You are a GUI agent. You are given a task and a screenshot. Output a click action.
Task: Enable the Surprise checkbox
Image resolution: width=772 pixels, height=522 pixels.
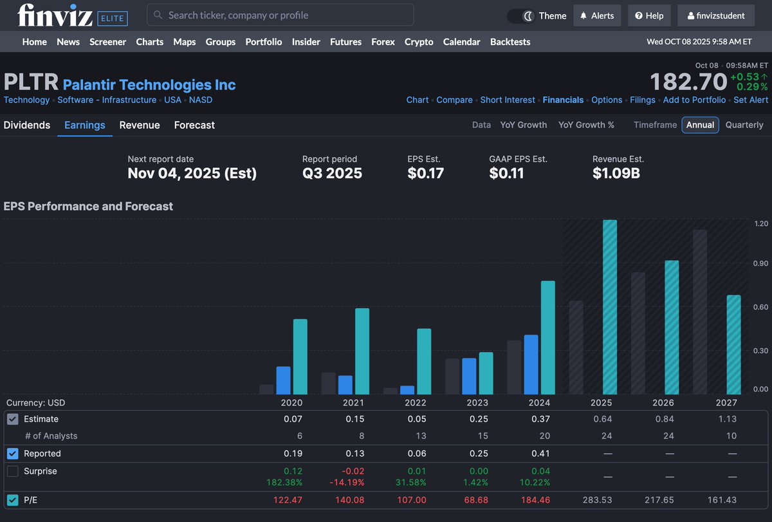coord(13,471)
